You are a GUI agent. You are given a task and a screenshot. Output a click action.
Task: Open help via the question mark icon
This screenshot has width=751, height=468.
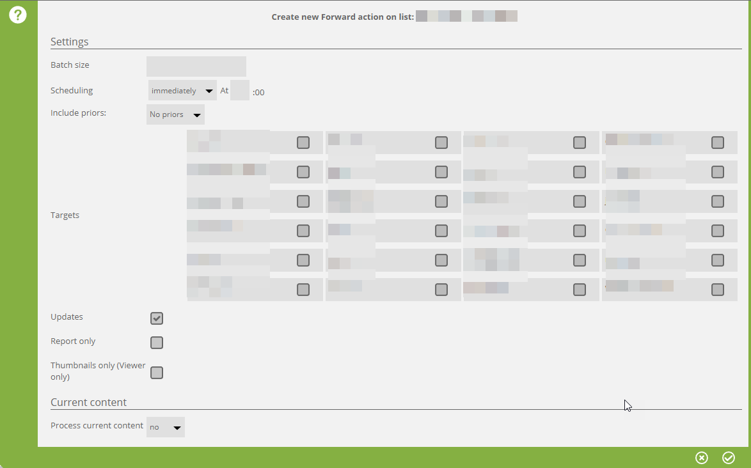click(x=17, y=15)
